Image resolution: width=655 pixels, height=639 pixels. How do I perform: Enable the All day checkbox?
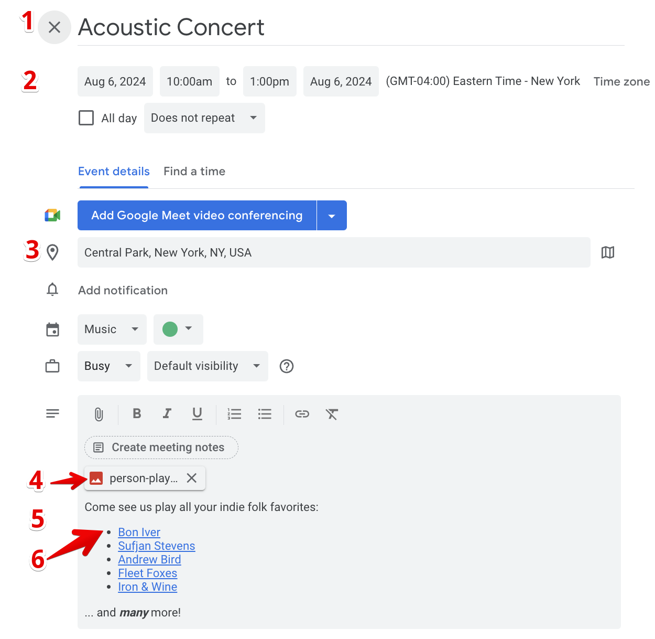pos(86,118)
